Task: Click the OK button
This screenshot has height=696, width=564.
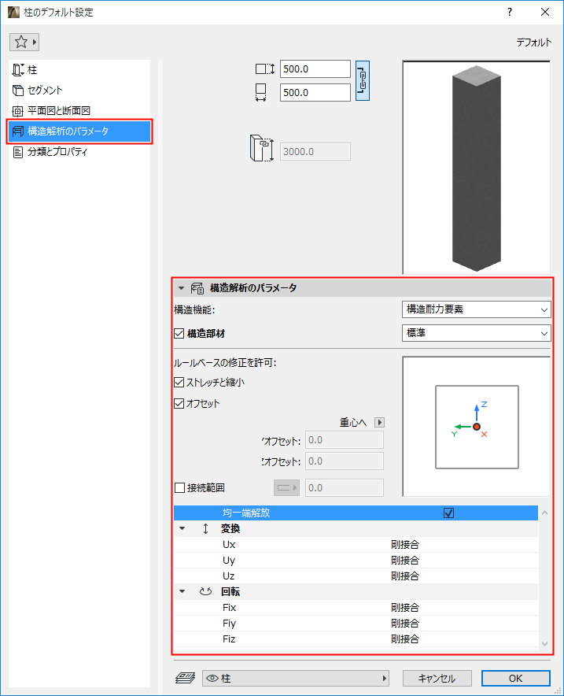Action: point(516,678)
